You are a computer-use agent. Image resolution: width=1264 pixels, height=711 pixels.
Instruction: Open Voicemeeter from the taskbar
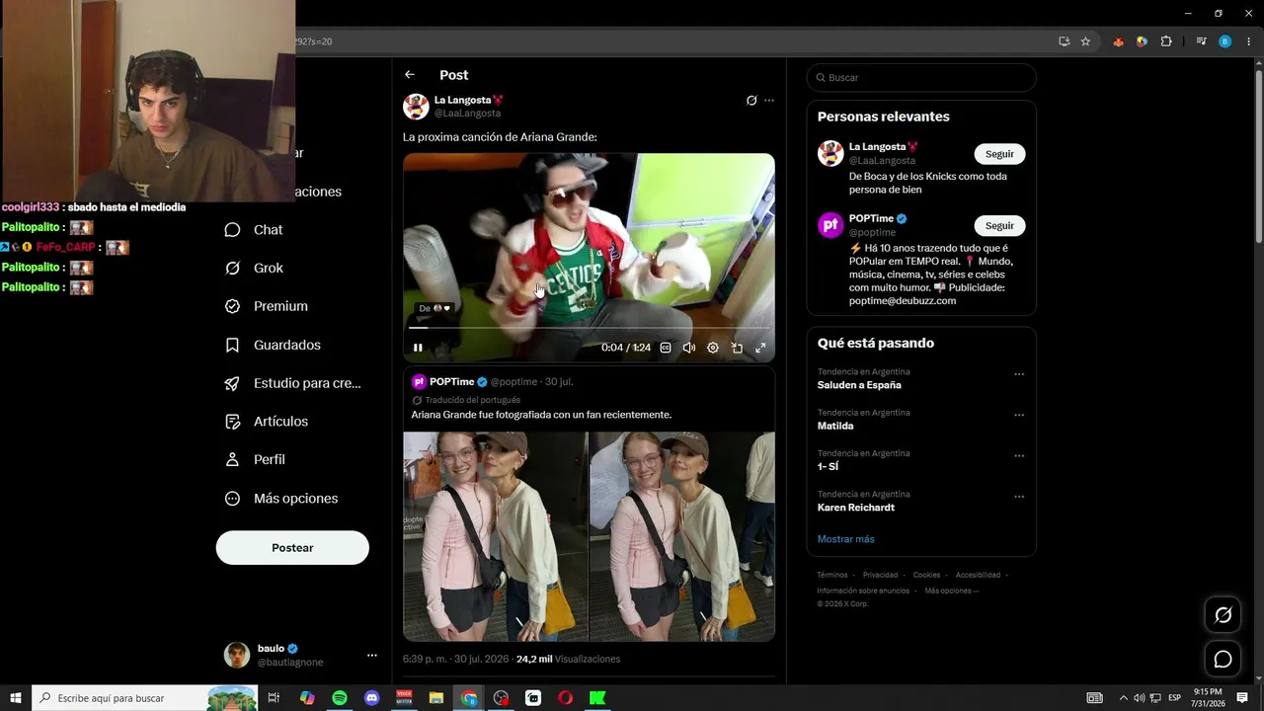(x=404, y=698)
